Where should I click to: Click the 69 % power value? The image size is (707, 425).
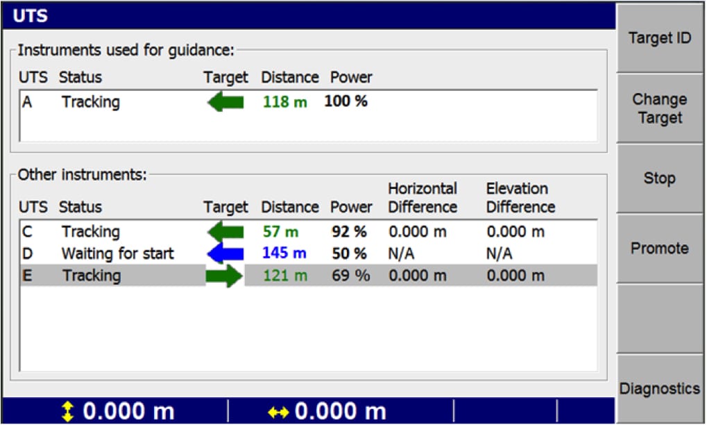click(351, 275)
